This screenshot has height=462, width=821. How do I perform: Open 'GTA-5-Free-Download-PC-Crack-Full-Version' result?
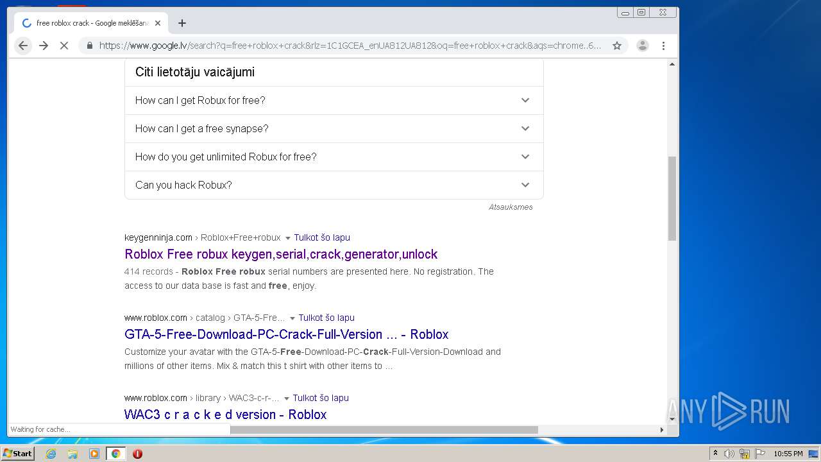(286, 334)
